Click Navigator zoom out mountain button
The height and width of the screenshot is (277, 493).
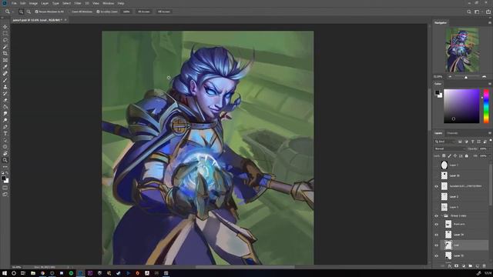click(x=450, y=77)
